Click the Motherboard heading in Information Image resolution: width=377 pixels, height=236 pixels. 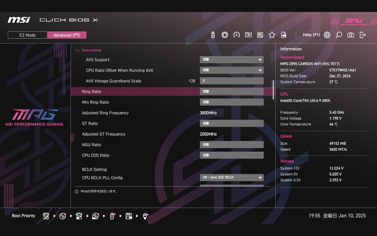[x=292, y=58]
